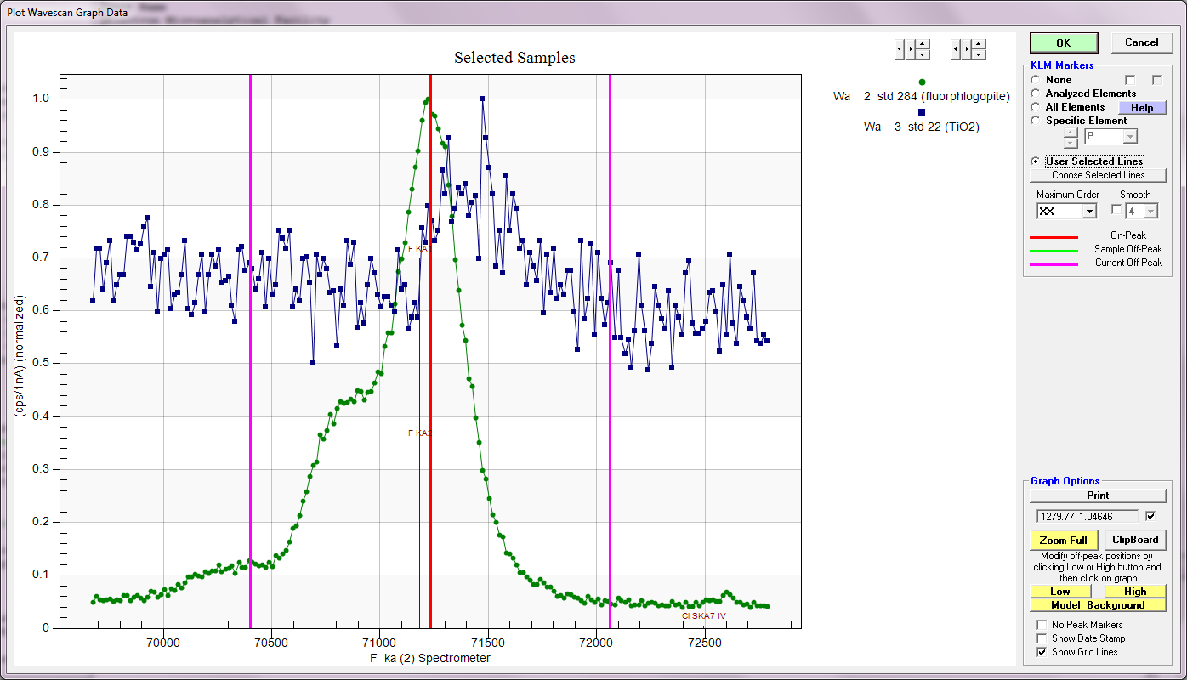
Task: Click the green fluorphlogopite legend marker
Action: [922, 82]
